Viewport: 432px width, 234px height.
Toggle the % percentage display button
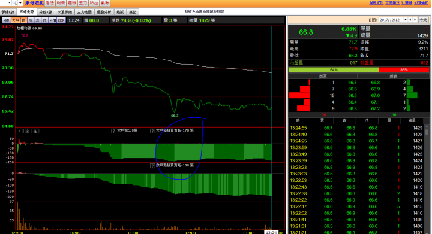click(31, 20)
